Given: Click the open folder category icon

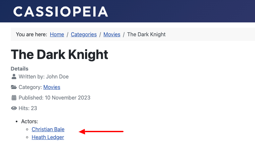Looking at the screenshot, I should point(14,87).
